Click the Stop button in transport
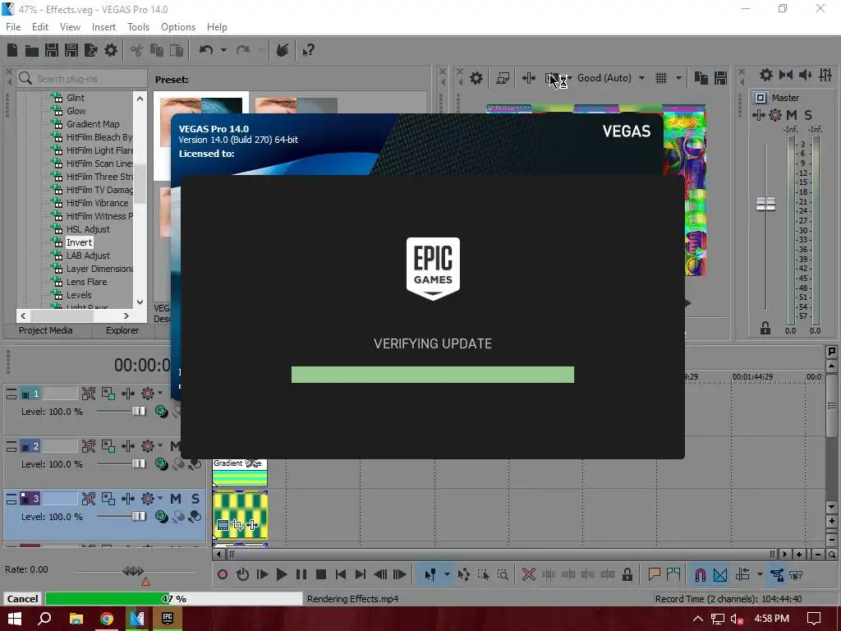The height and width of the screenshot is (631, 841). [x=321, y=574]
